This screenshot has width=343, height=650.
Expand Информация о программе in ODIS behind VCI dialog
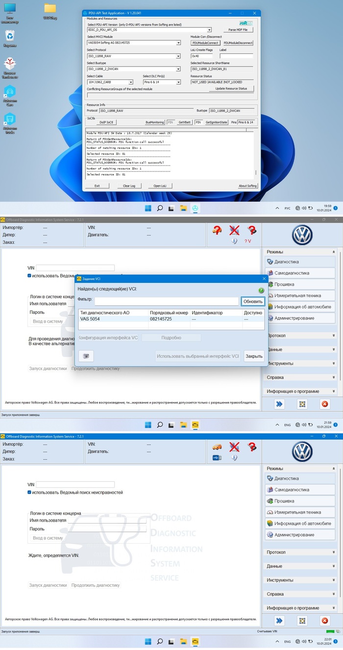[x=334, y=391]
